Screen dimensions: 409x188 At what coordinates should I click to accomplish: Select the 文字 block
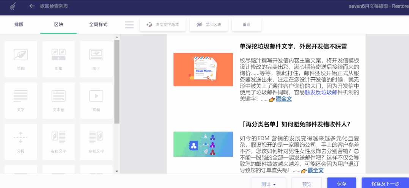[x=21, y=101]
